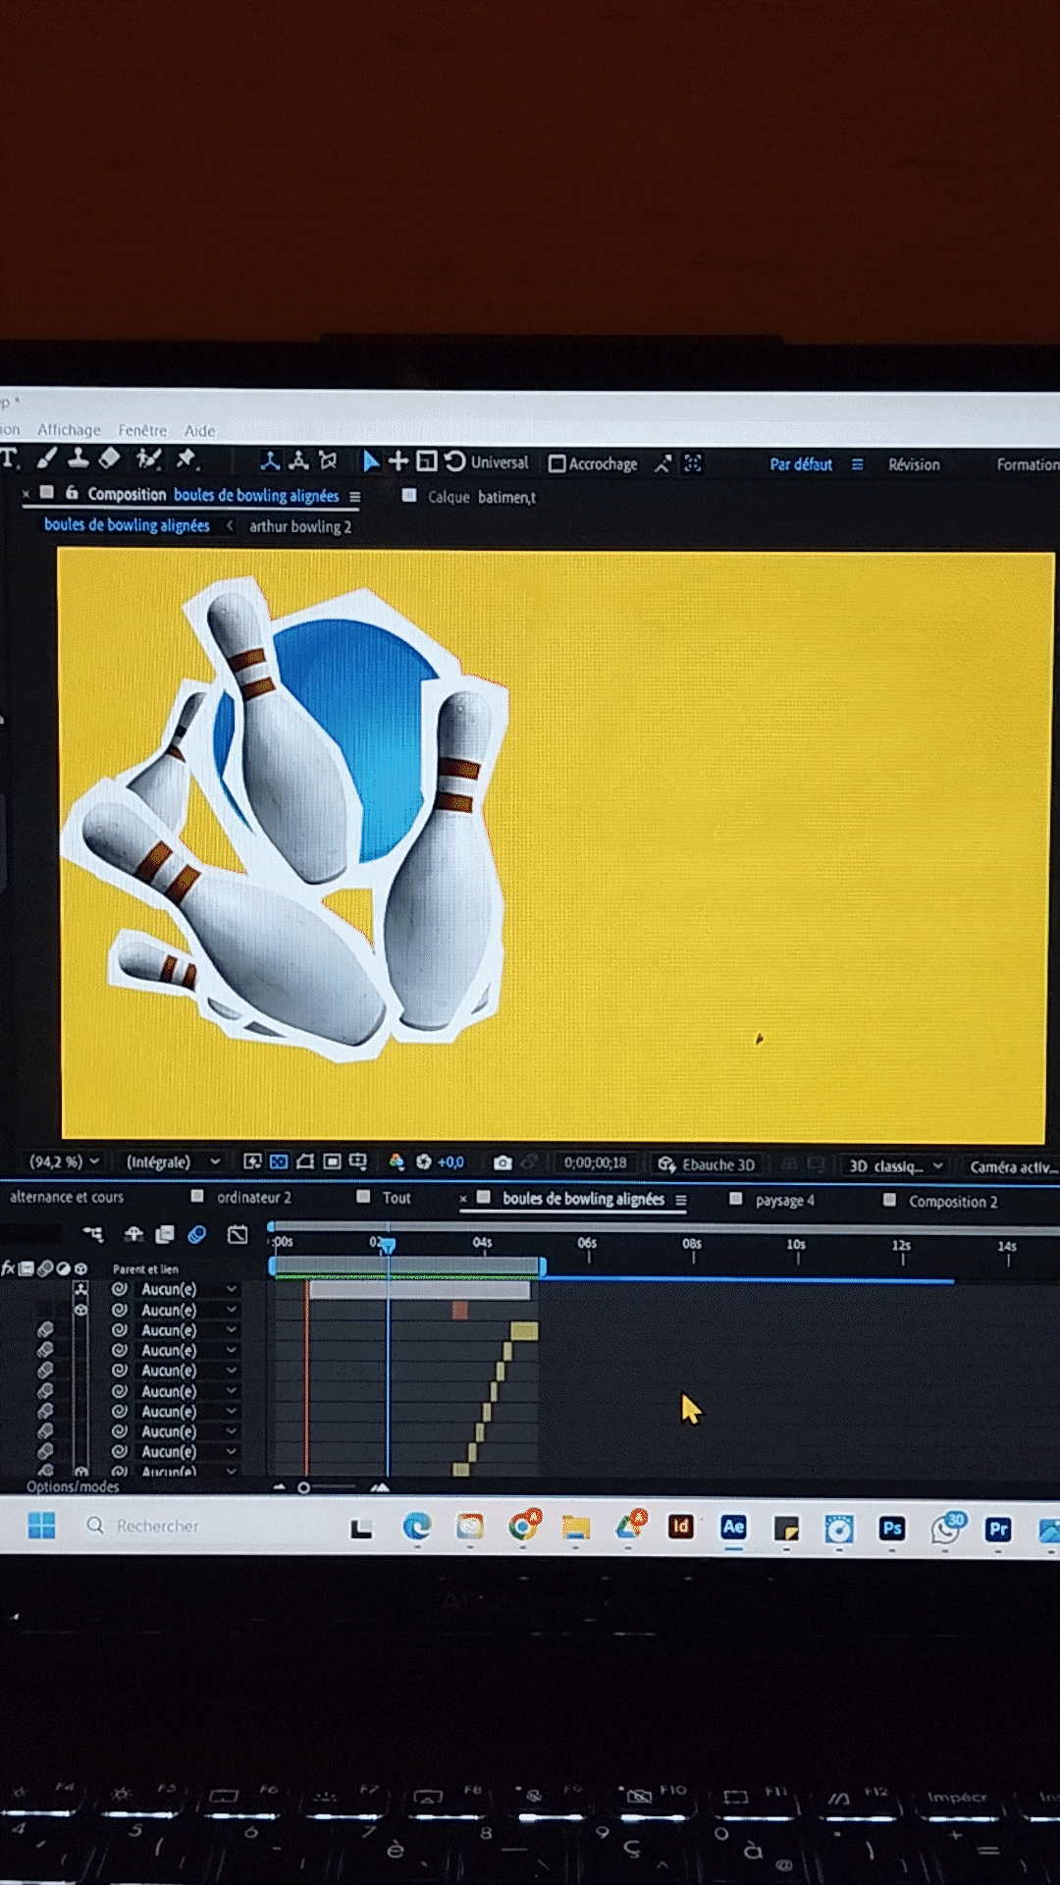This screenshot has height=1885, width=1060.
Task: Open the topmost layer's Aucun(e) parent dropdown
Action: 188,1289
